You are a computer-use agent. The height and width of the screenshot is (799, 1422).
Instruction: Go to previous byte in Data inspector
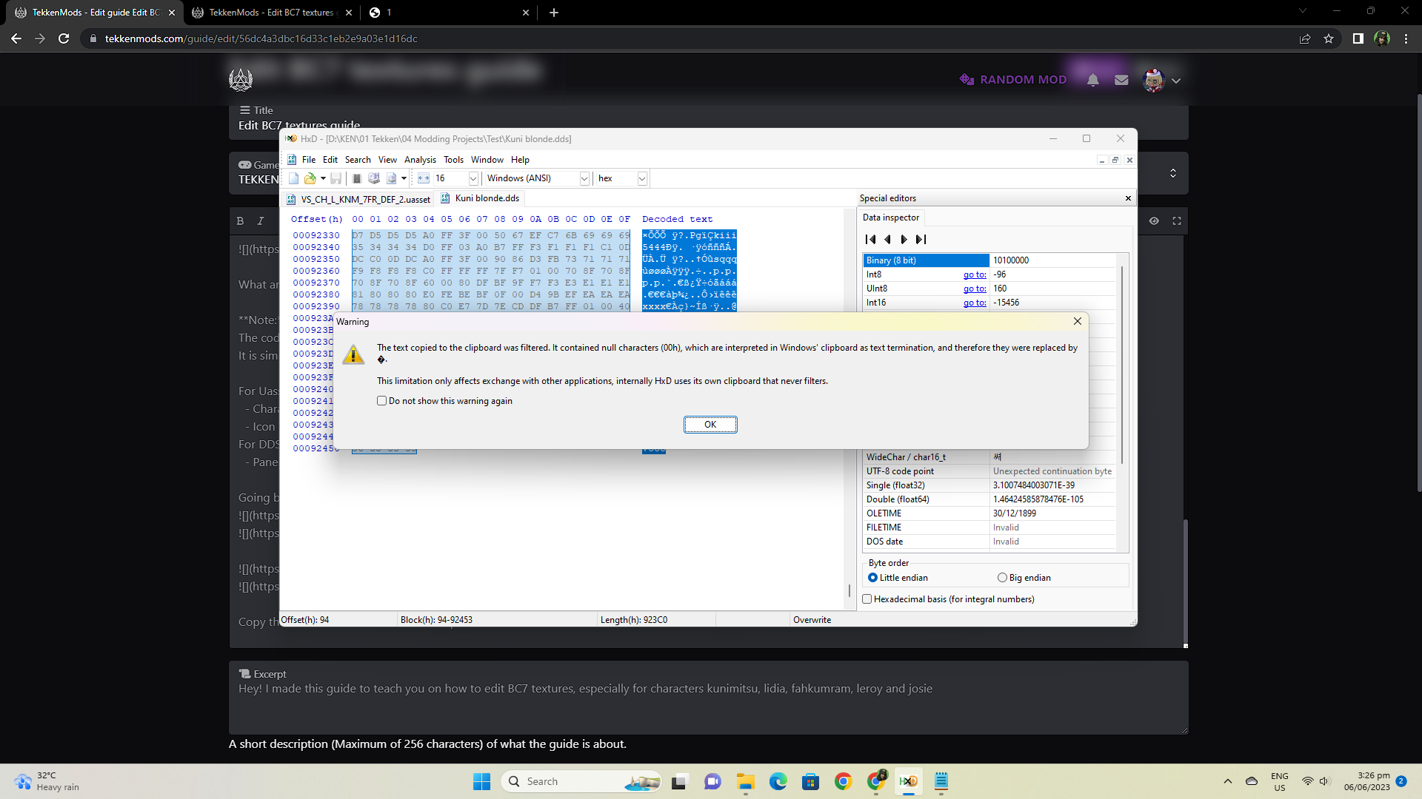coord(887,239)
